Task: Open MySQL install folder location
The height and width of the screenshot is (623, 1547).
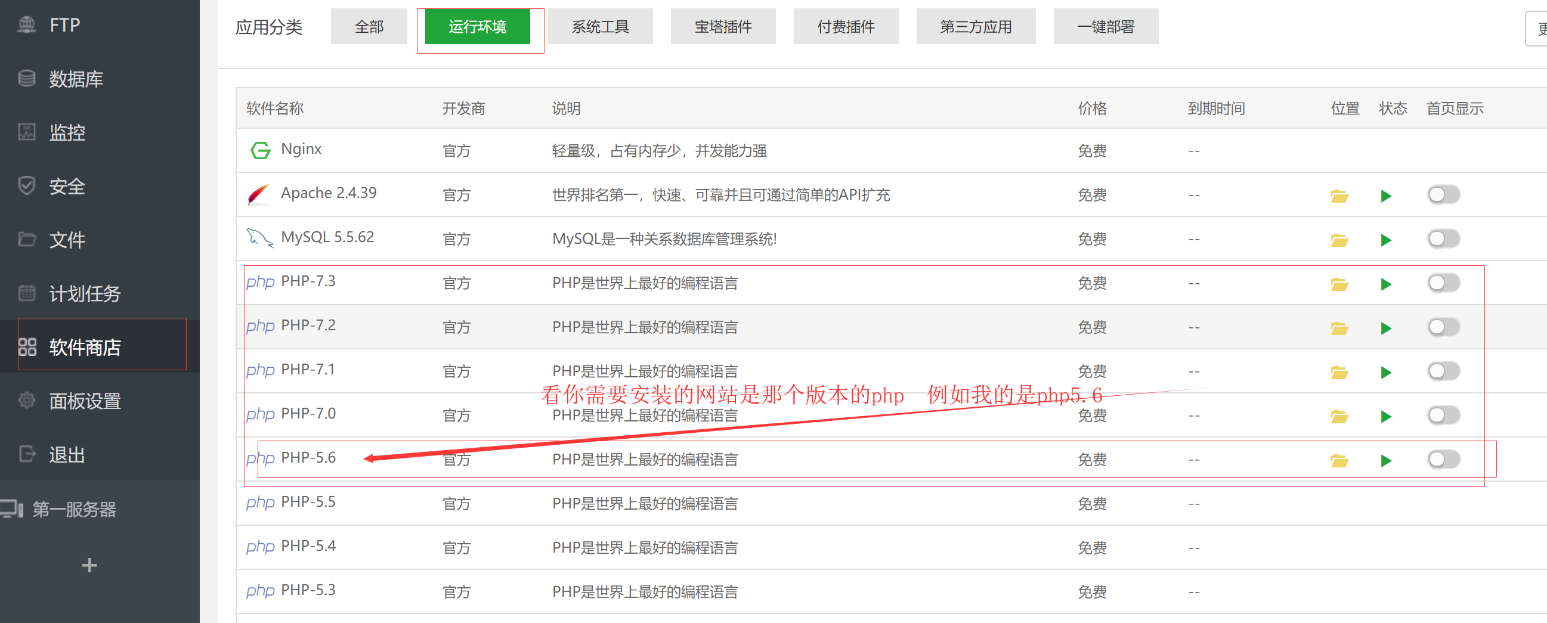Action: click(x=1339, y=240)
